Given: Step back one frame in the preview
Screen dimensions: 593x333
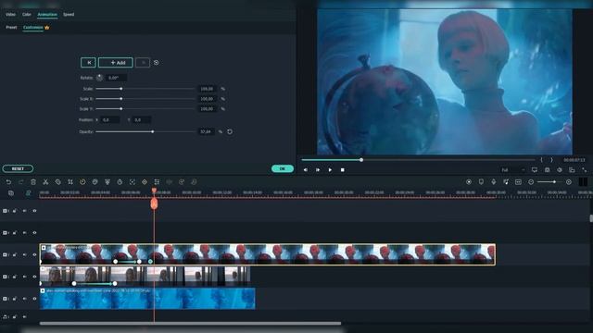Looking at the screenshot, I should pos(305,170).
